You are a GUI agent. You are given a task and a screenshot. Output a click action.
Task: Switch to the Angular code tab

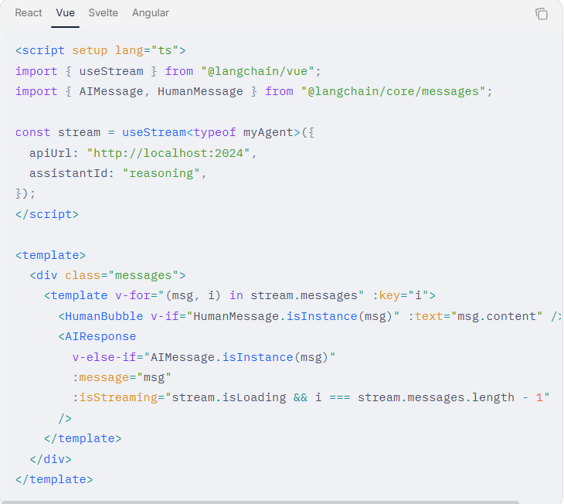point(151,13)
